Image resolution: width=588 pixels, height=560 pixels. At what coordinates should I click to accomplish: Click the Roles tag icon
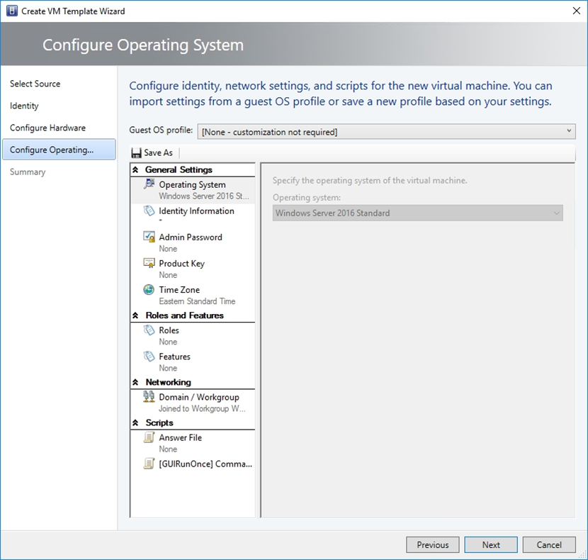tap(149, 330)
